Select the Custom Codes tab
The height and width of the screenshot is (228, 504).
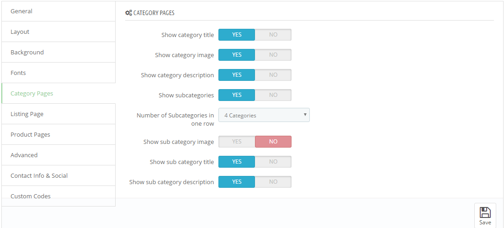(58, 196)
